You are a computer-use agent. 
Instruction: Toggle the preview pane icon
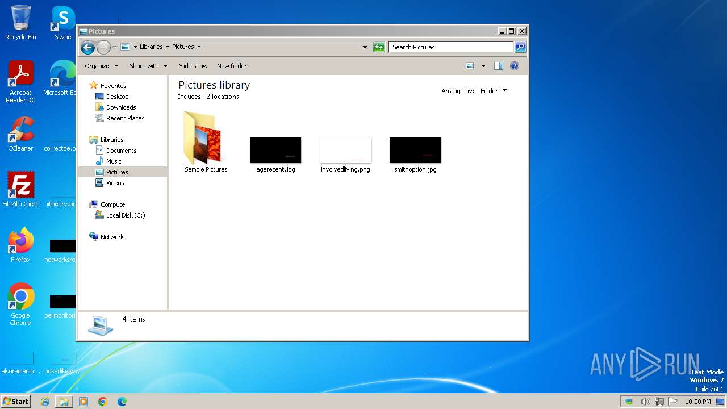point(499,66)
